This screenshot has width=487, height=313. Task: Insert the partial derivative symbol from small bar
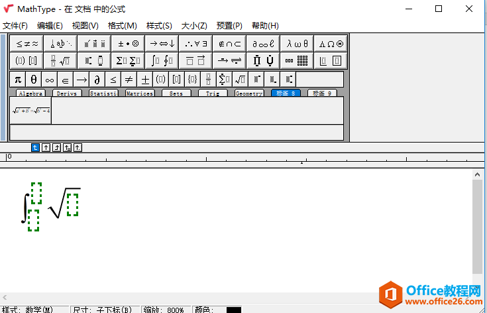coord(97,80)
